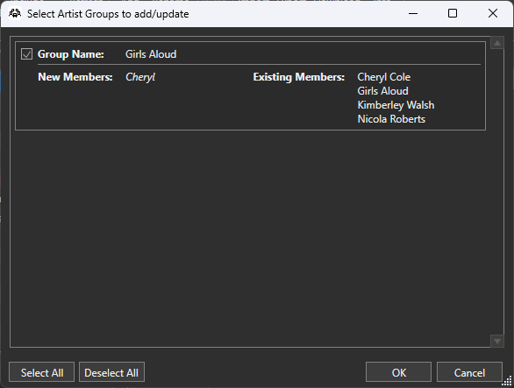Click the Group Name label

click(71, 54)
